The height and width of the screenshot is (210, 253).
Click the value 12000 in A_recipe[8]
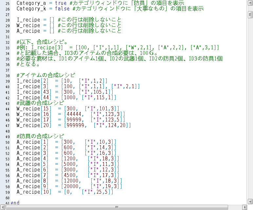(71, 181)
